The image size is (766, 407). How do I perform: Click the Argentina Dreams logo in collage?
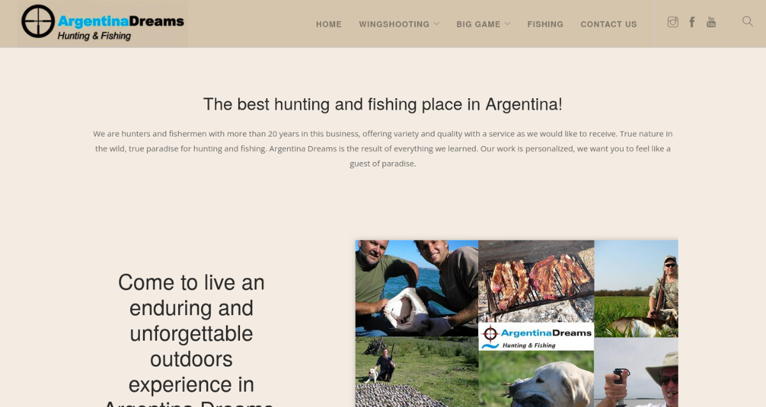(x=536, y=336)
